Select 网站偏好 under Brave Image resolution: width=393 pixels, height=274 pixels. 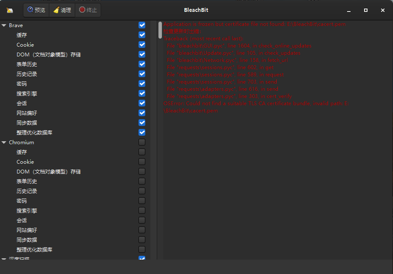[27, 113]
